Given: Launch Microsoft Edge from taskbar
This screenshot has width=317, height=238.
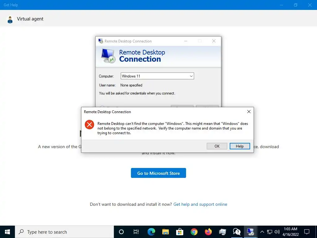Looking at the screenshot, I should [x=151, y=232].
